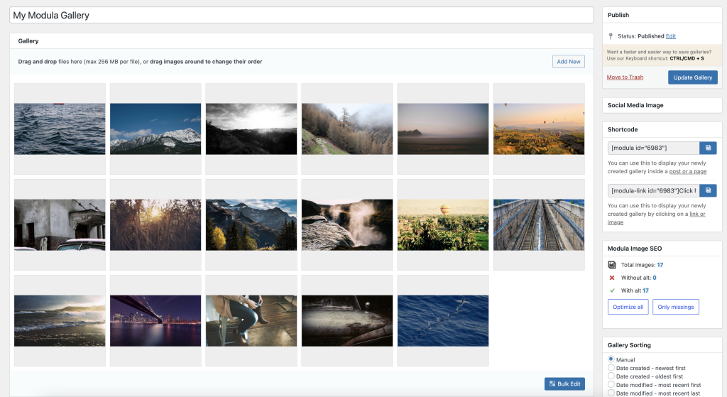Click the gallery title input field
This screenshot has width=727, height=397.
pos(301,15)
